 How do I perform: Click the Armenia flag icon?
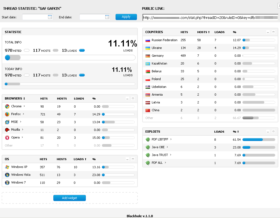(x=148, y=95)
